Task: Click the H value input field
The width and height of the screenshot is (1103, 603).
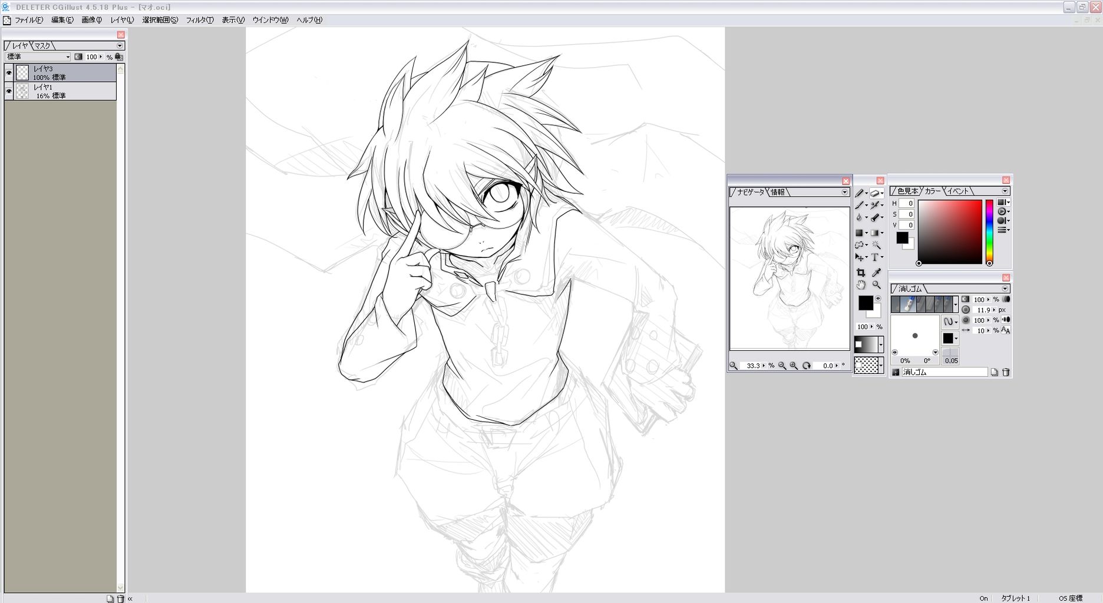Action: pos(907,203)
